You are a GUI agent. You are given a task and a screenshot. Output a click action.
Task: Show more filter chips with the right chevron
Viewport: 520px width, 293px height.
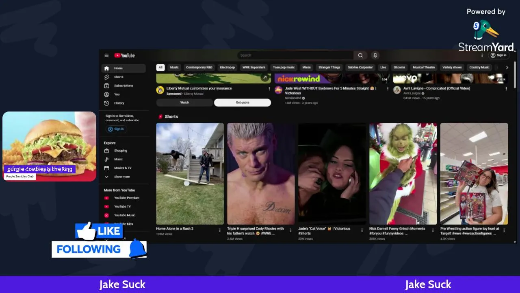click(507, 68)
